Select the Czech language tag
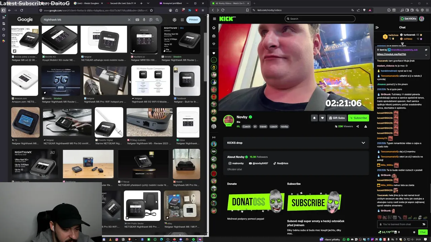 point(246,127)
